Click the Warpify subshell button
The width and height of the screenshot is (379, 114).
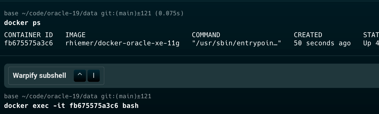click(x=56, y=76)
